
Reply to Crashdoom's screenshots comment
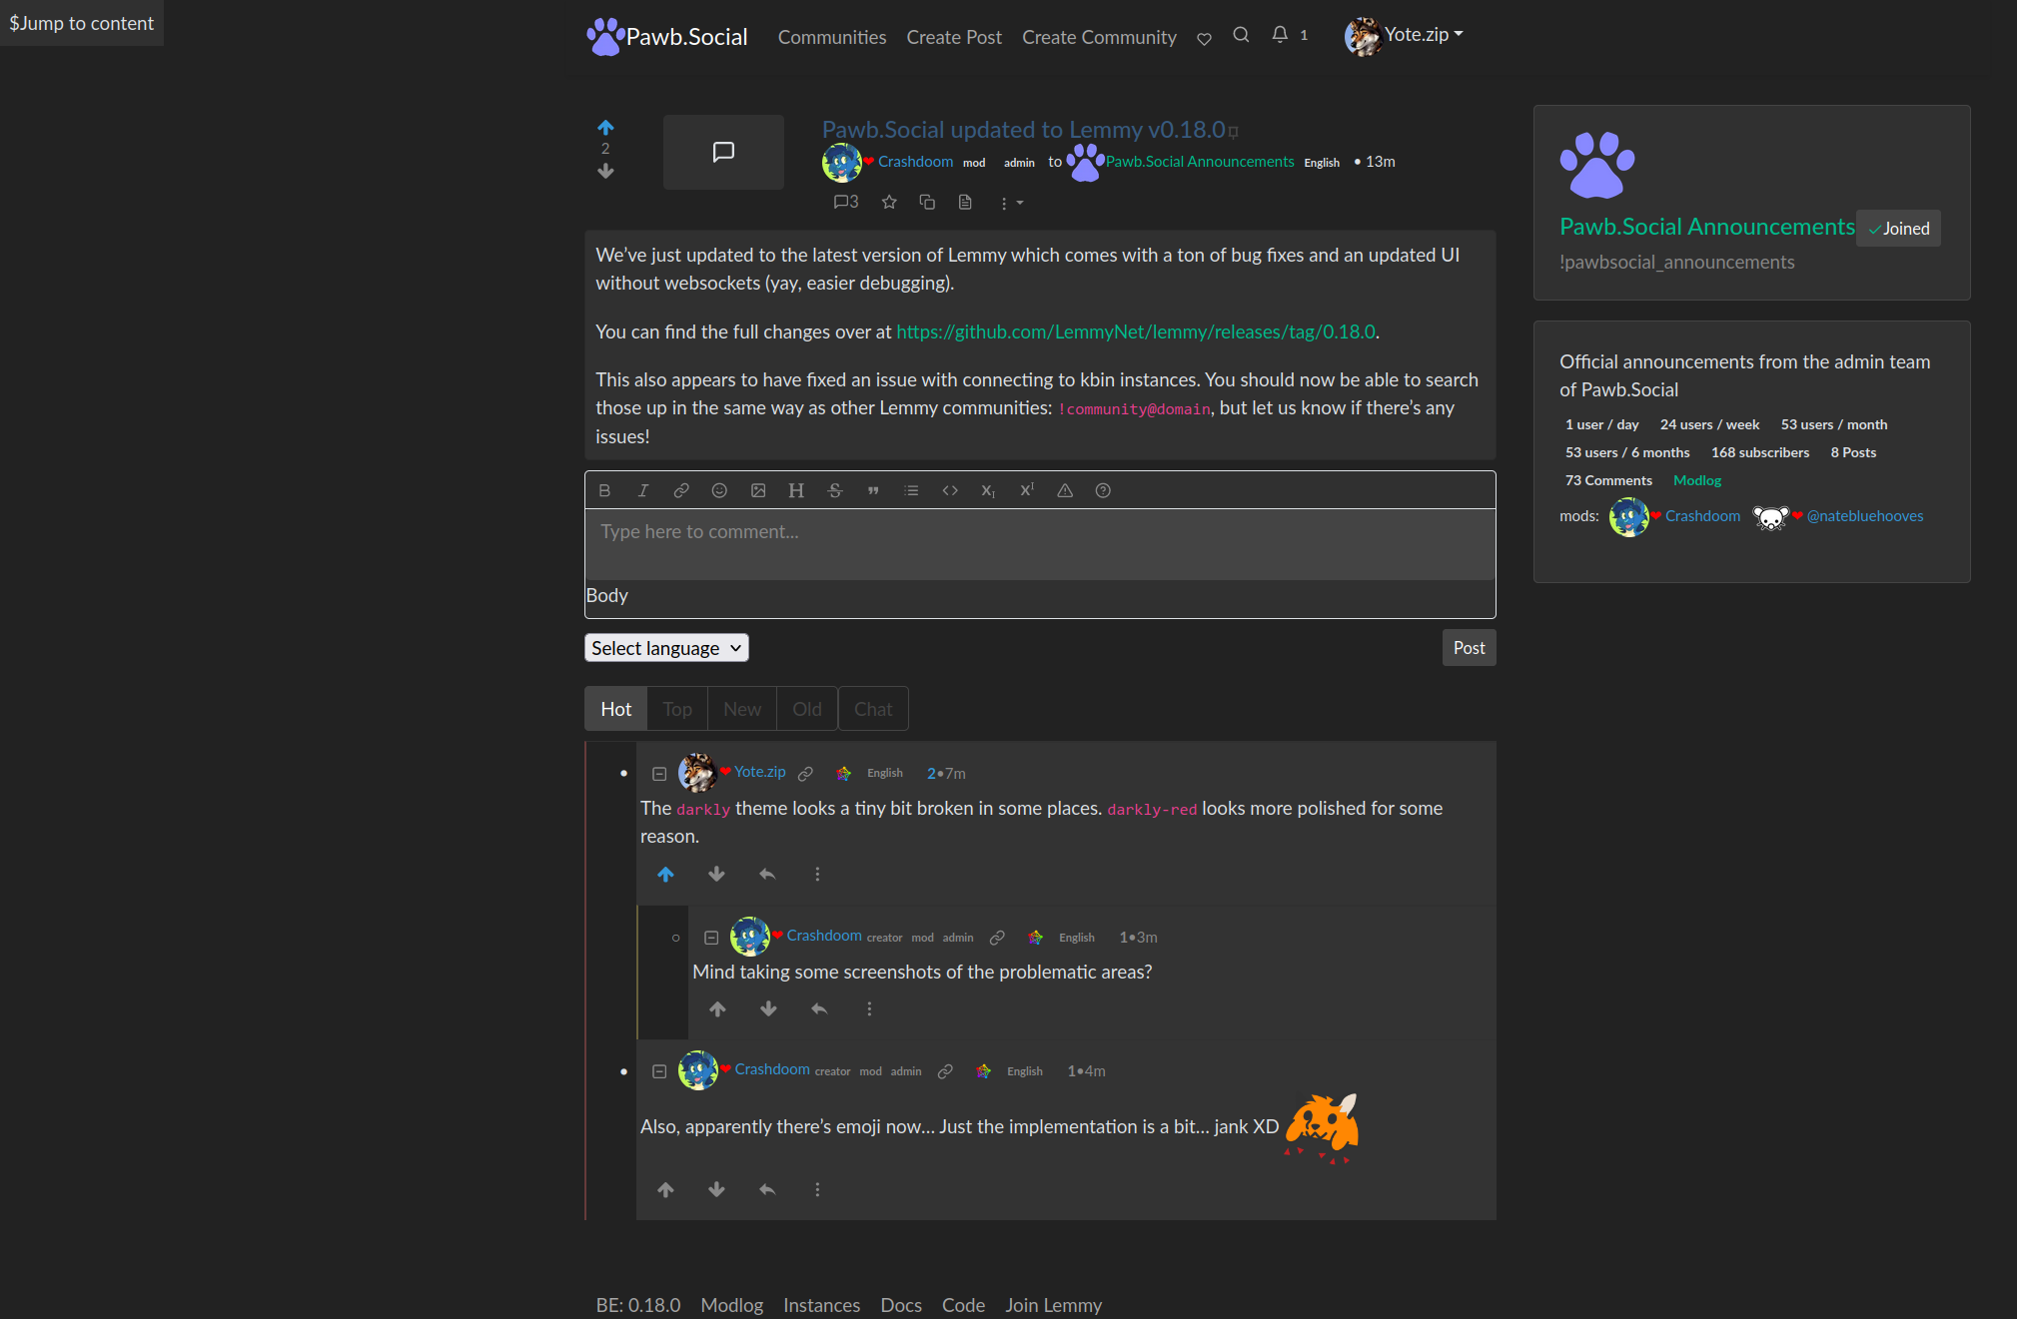[819, 1009]
